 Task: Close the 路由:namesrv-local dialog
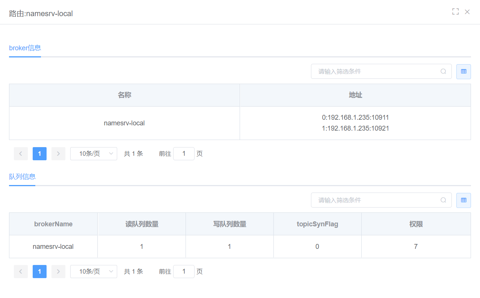click(x=467, y=12)
